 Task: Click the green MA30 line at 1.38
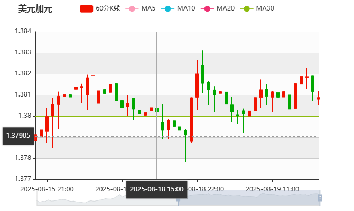click(x=177, y=116)
